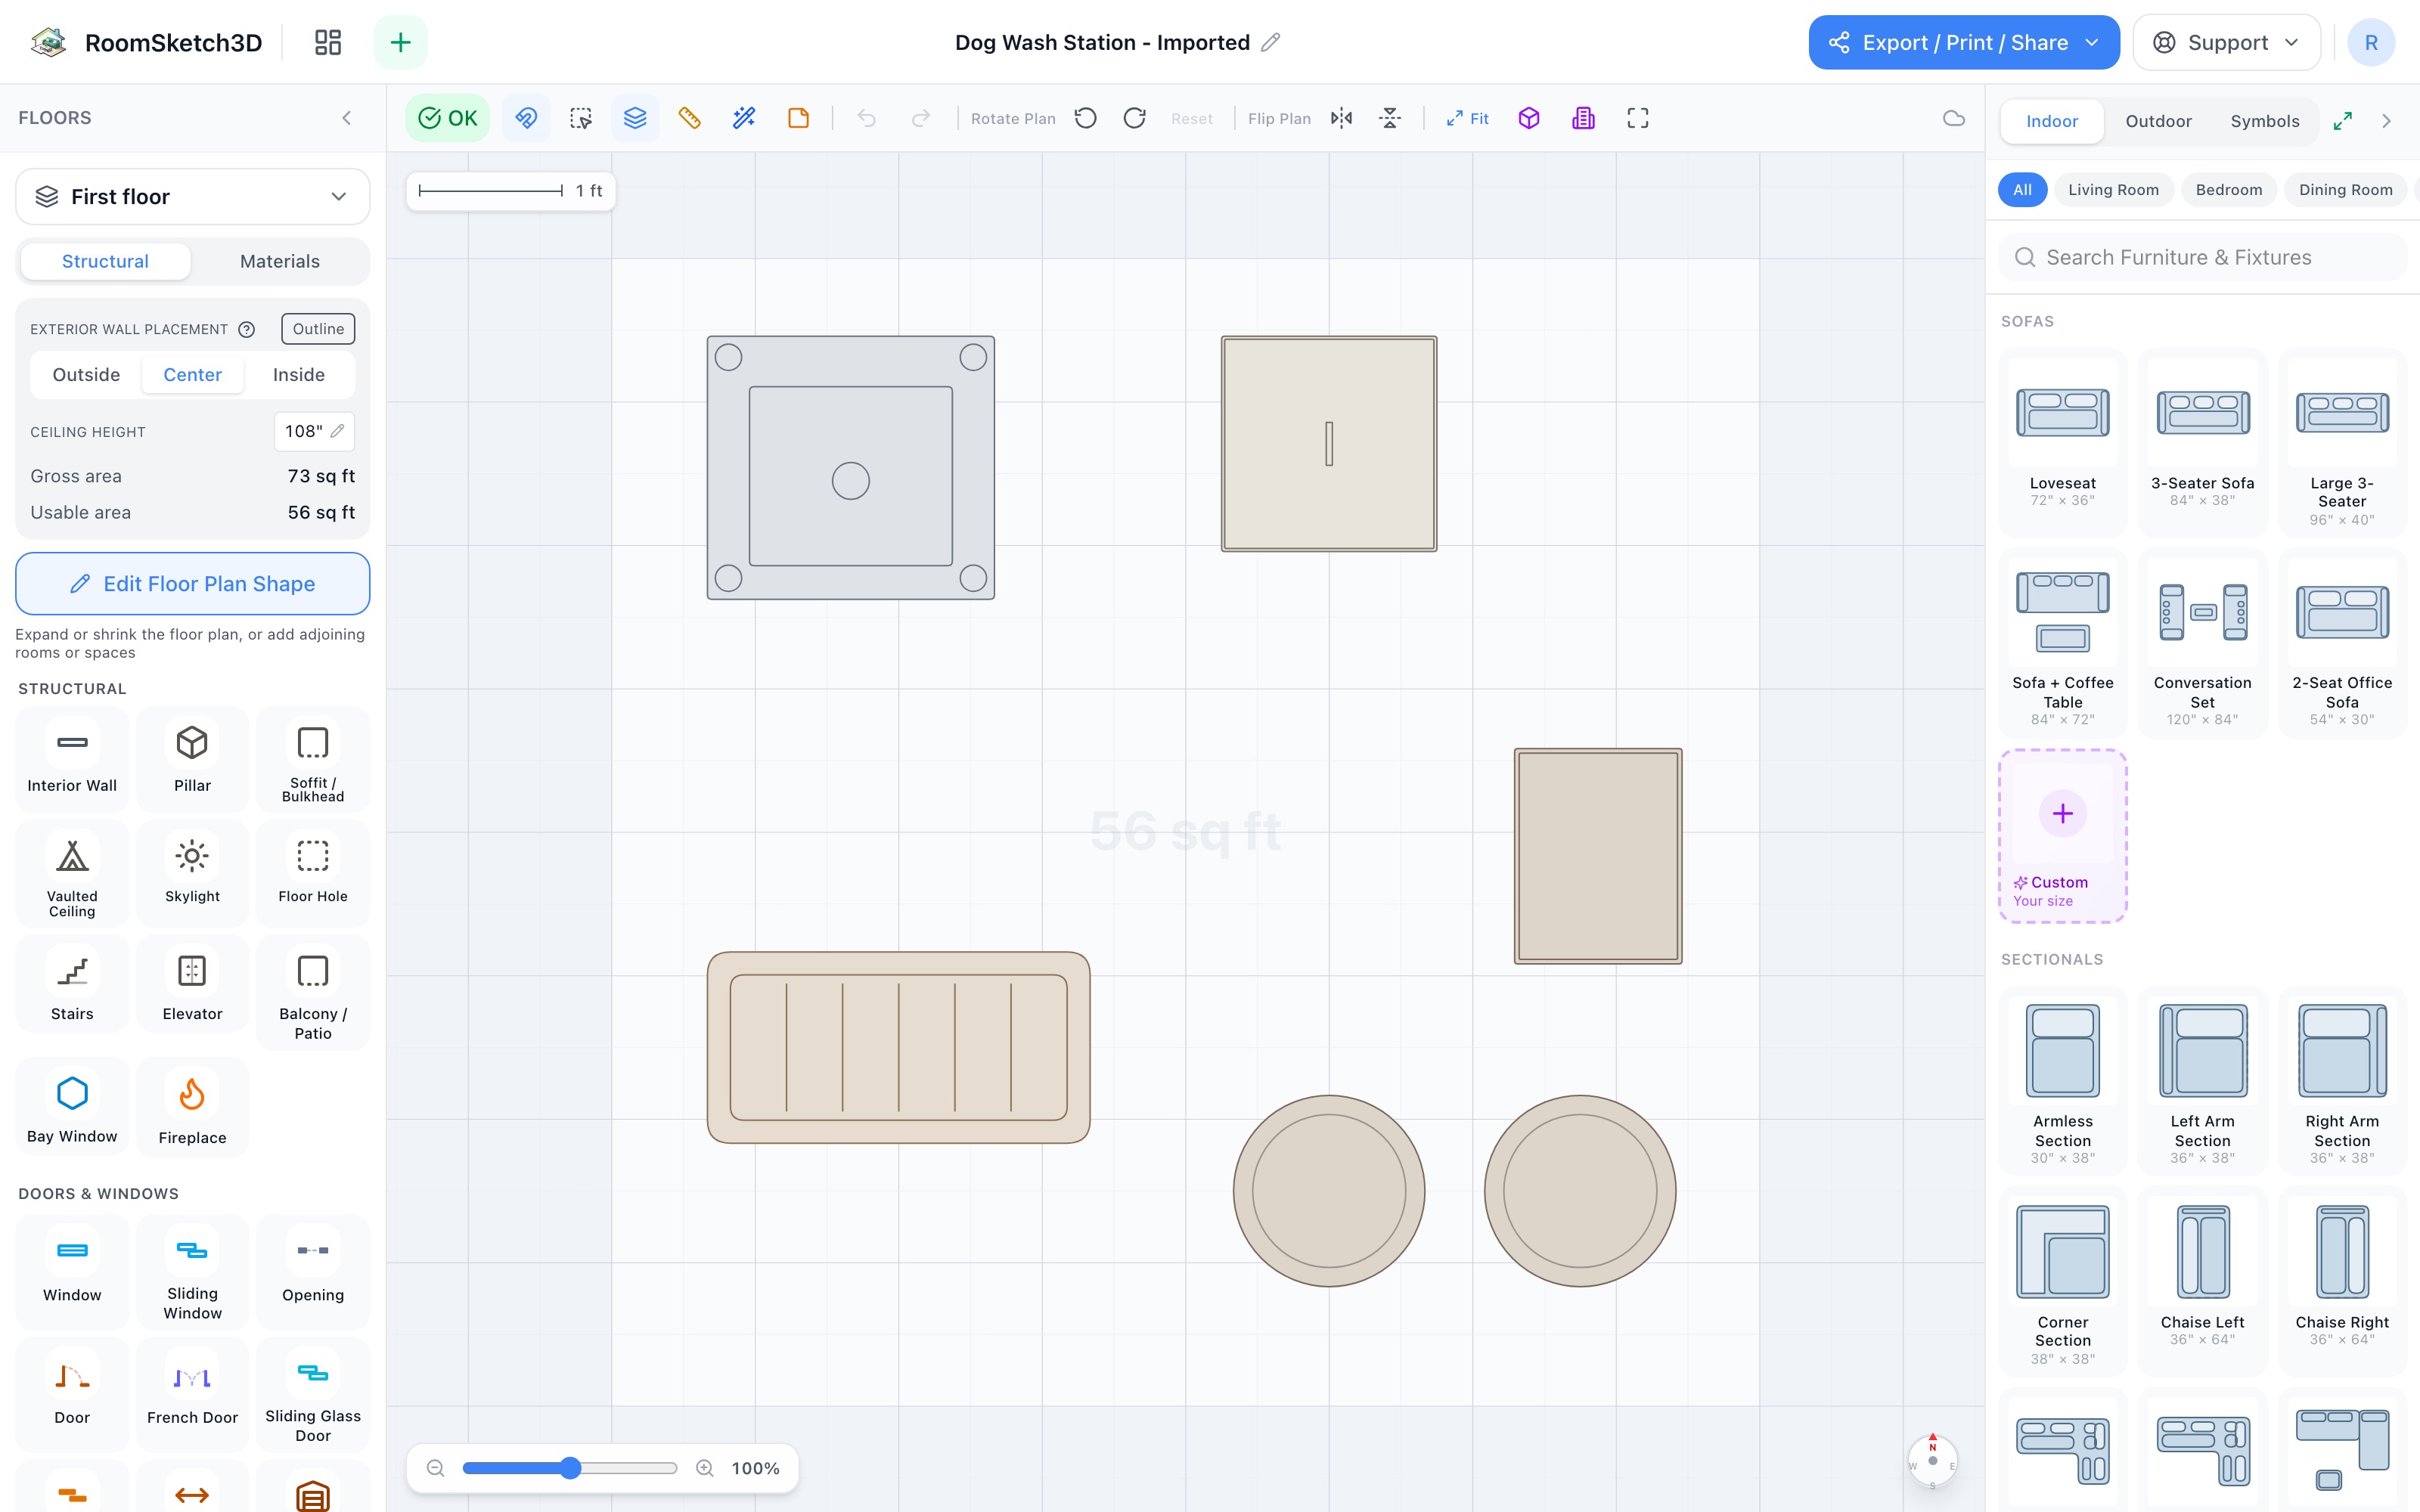The height and width of the screenshot is (1512, 2420).
Task: Select the Chaise Left sectional
Action: [2202, 1282]
